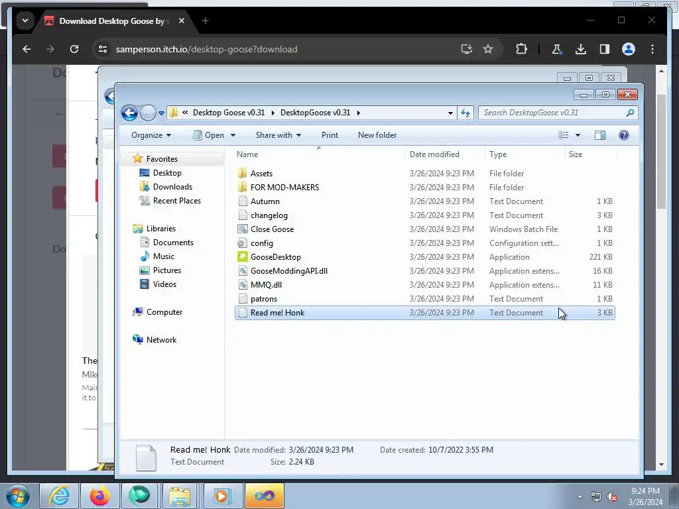
Task: Open Chrome downloads icon
Action: (580, 49)
